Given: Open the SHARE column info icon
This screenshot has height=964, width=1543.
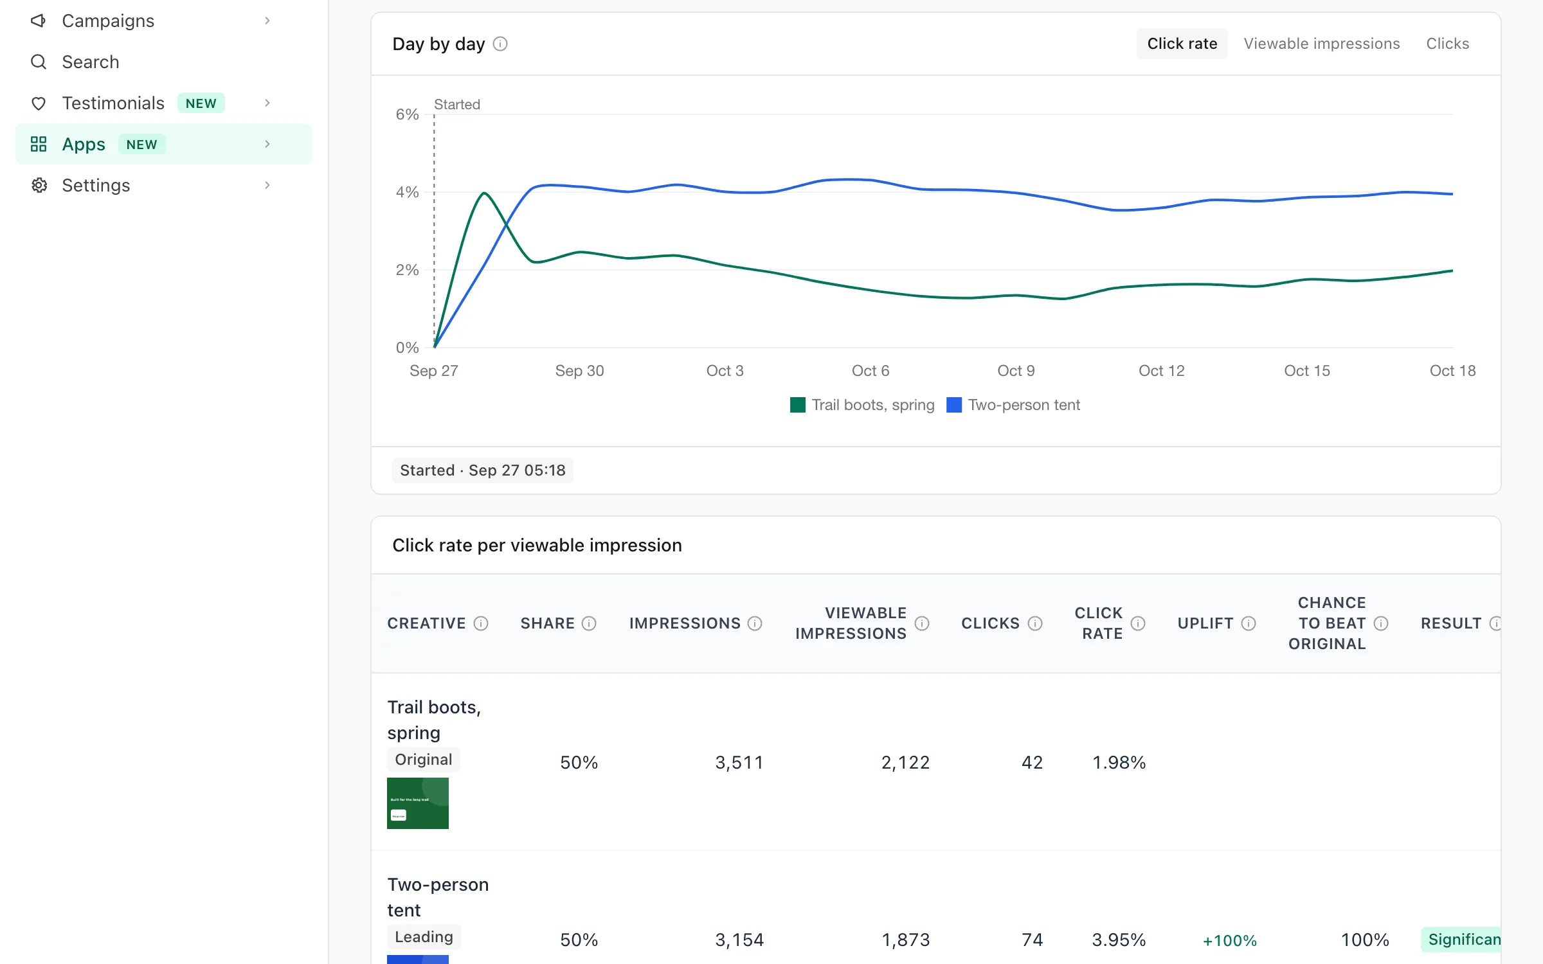Looking at the screenshot, I should (x=589, y=623).
